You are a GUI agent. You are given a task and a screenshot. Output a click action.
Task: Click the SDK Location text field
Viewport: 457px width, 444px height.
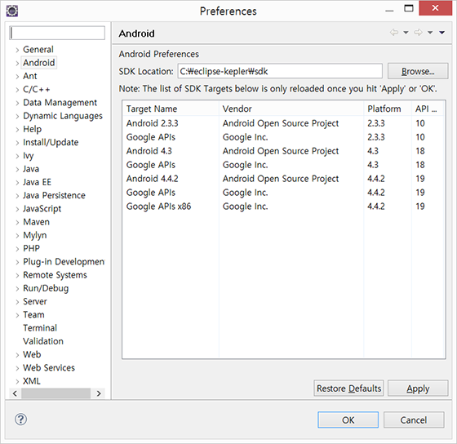point(280,71)
